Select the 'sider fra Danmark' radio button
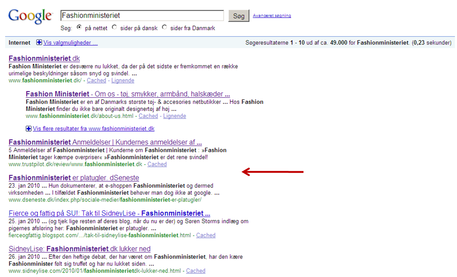Screen dimensions: 457x277 pos(164,27)
